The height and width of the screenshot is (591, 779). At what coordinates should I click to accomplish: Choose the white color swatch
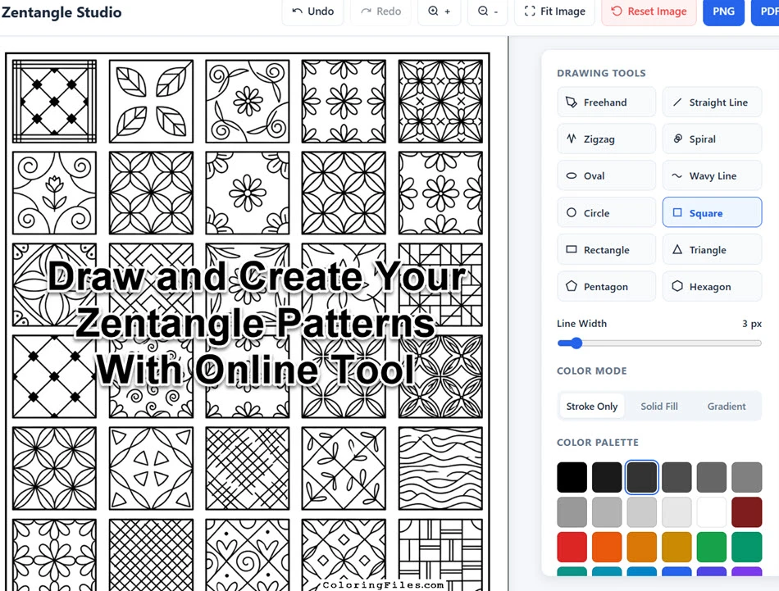[x=712, y=512]
